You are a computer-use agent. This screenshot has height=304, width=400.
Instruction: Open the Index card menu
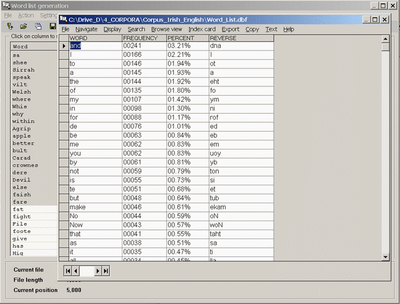click(x=202, y=29)
